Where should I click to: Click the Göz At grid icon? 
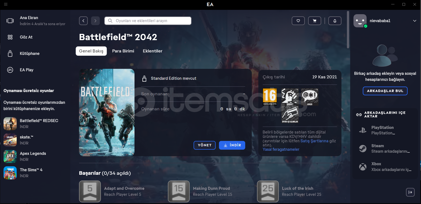coord(10,37)
